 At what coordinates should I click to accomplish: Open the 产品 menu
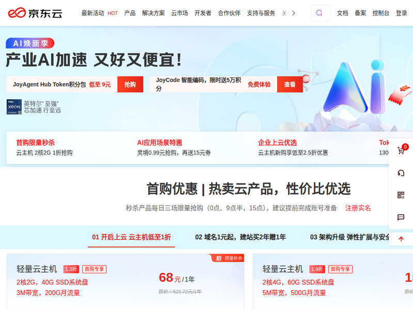[x=130, y=13]
